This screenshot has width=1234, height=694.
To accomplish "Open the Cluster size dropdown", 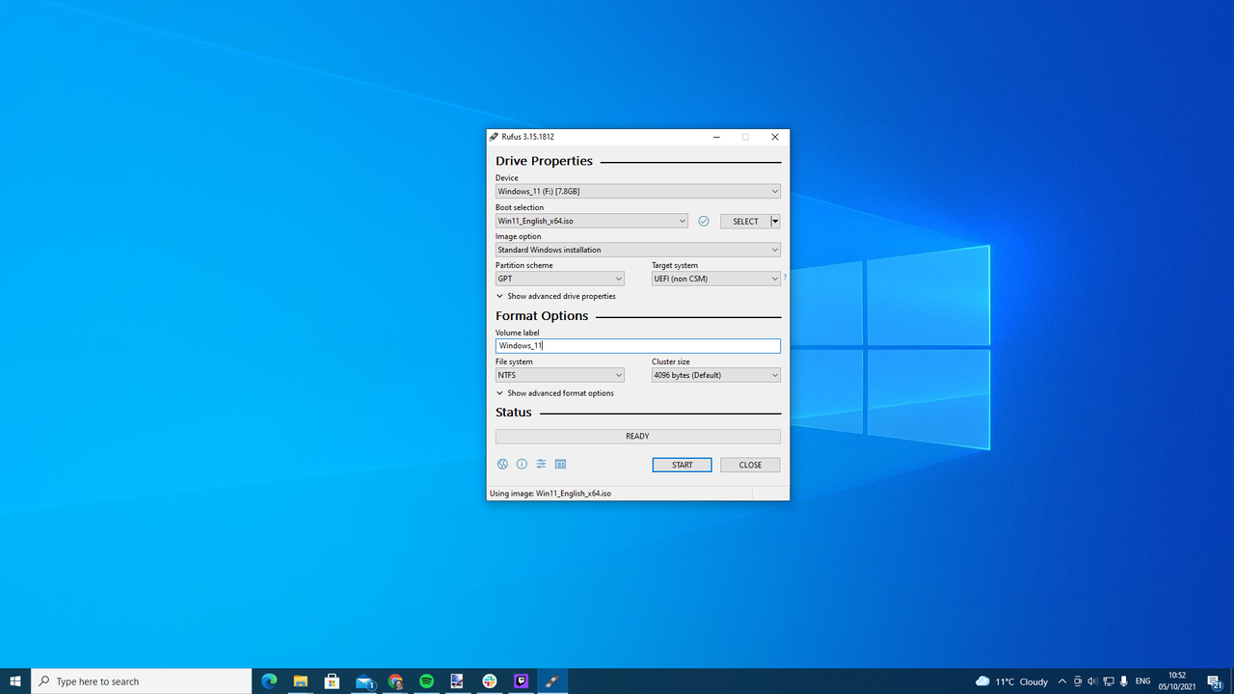I will click(716, 375).
